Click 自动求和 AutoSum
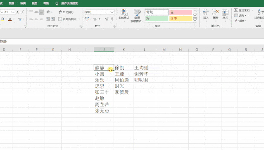 pyautogui.click(x=242, y=10)
